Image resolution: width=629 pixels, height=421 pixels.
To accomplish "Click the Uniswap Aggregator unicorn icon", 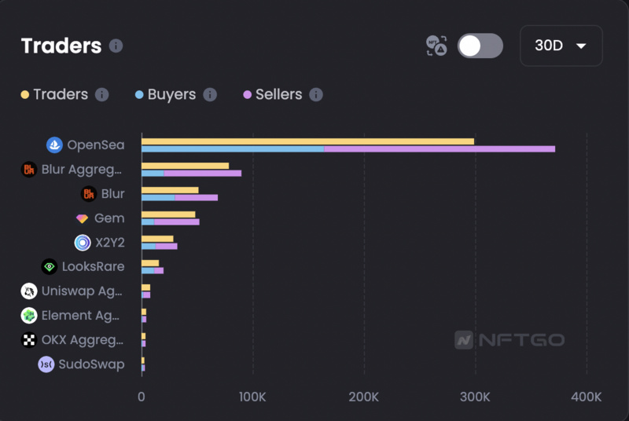I will [29, 291].
